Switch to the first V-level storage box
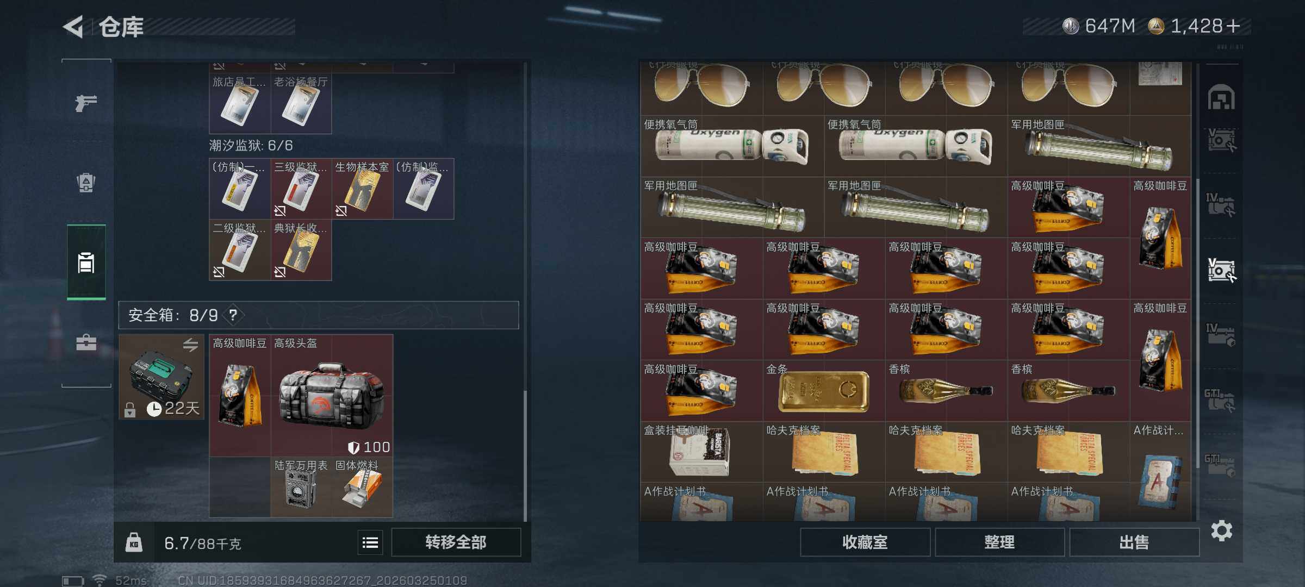Viewport: 1305px width, 587px height. [1221, 140]
